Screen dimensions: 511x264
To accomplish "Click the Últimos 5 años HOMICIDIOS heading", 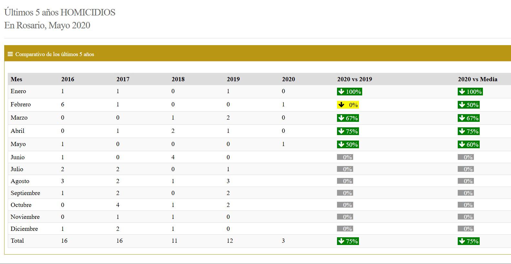I will (60, 12).
